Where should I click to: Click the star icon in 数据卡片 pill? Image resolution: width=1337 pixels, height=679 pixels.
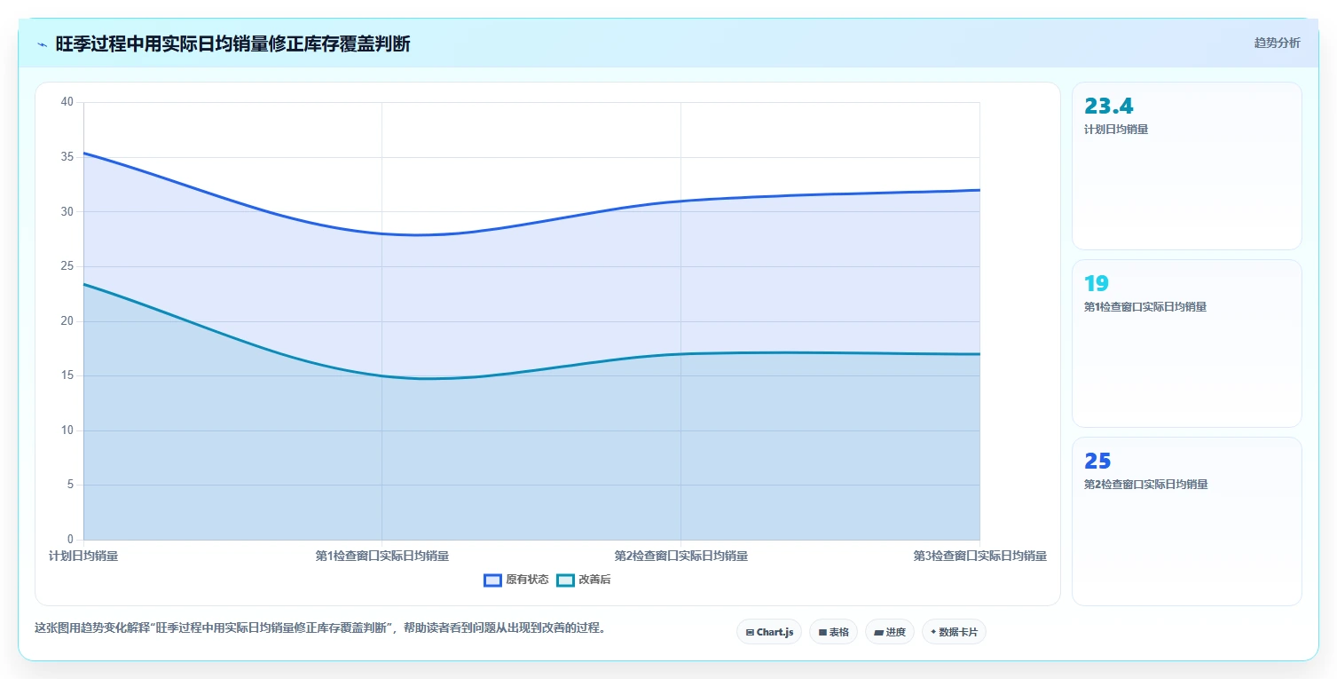[933, 632]
